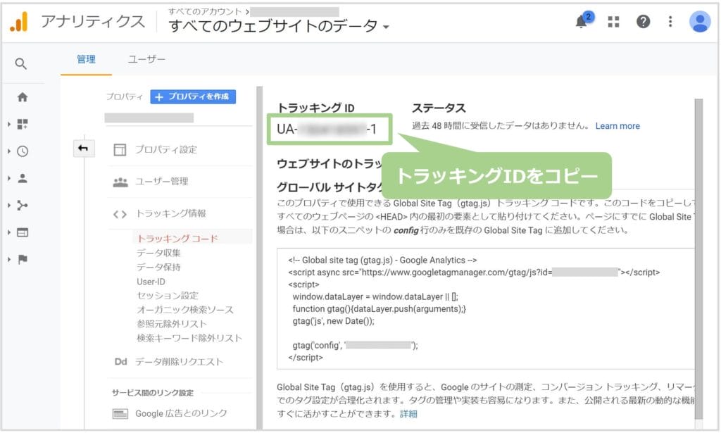The height and width of the screenshot is (433, 721).
Task: Open the Customization dashboard icon
Action: [x=22, y=124]
